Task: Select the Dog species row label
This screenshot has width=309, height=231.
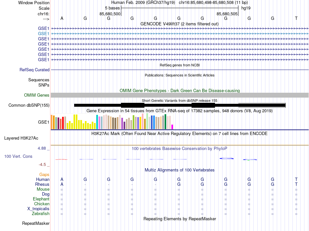Action: pos(46,194)
